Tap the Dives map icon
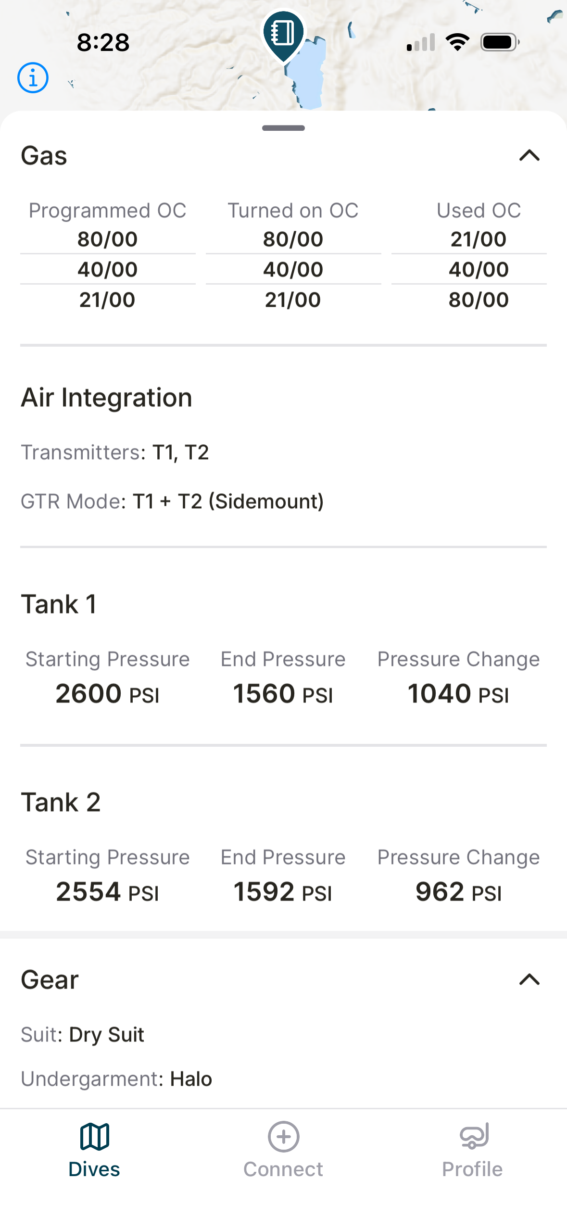The height and width of the screenshot is (1229, 567). [94, 1136]
